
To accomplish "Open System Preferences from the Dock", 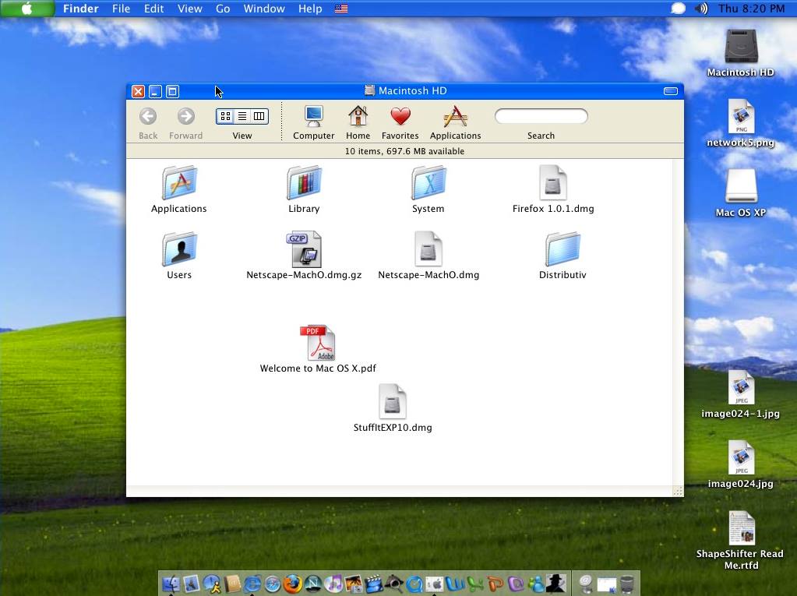I will (x=435, y=584).
